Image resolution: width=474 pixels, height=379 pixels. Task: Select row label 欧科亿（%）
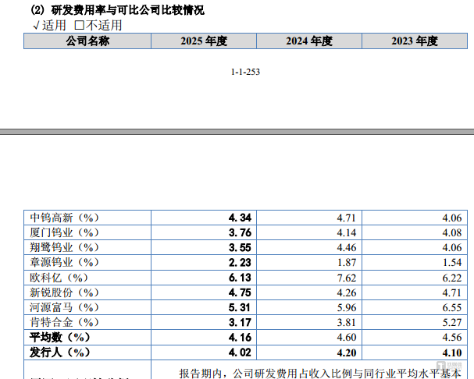coord(59,278)
